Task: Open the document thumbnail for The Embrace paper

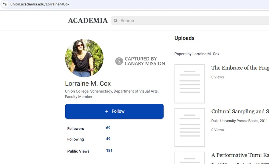Action: [x=190, y=84]
